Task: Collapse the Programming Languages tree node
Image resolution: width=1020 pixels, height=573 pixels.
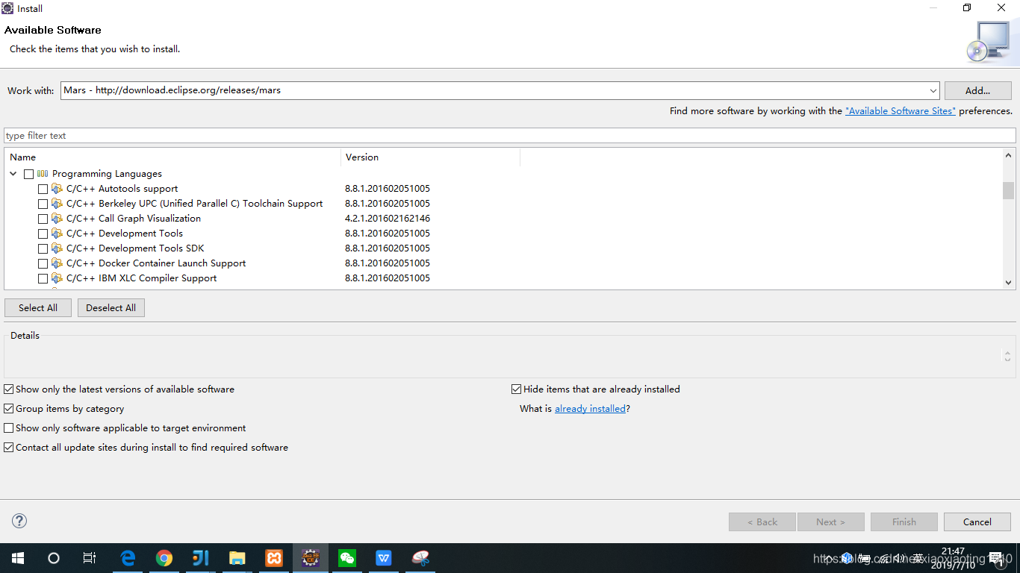Action: [x=13, y=174]
